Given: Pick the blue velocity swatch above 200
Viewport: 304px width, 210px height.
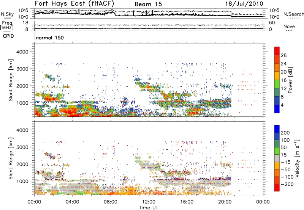Looking at the screenshot, I should [277, 129].
